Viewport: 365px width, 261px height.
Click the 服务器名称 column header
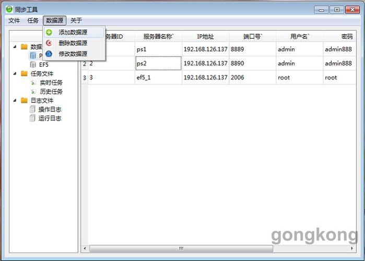click(159, 37)
